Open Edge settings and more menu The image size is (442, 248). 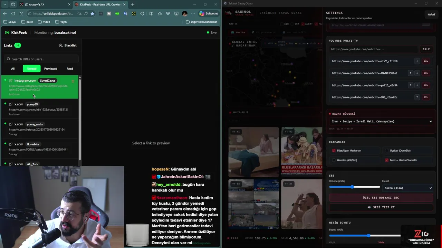click(x=192, y=13)
